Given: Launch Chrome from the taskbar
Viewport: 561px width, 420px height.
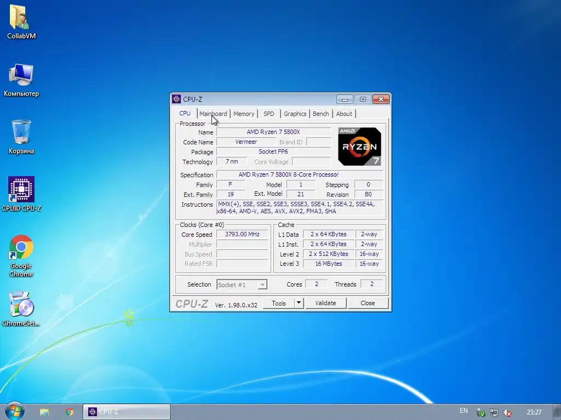Looking at the screenshot, I should (x=70, y=412).
